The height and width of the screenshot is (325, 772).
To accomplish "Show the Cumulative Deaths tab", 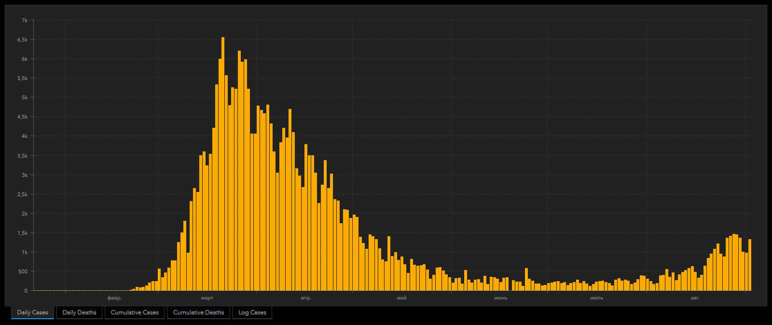I will coord(199,312).
